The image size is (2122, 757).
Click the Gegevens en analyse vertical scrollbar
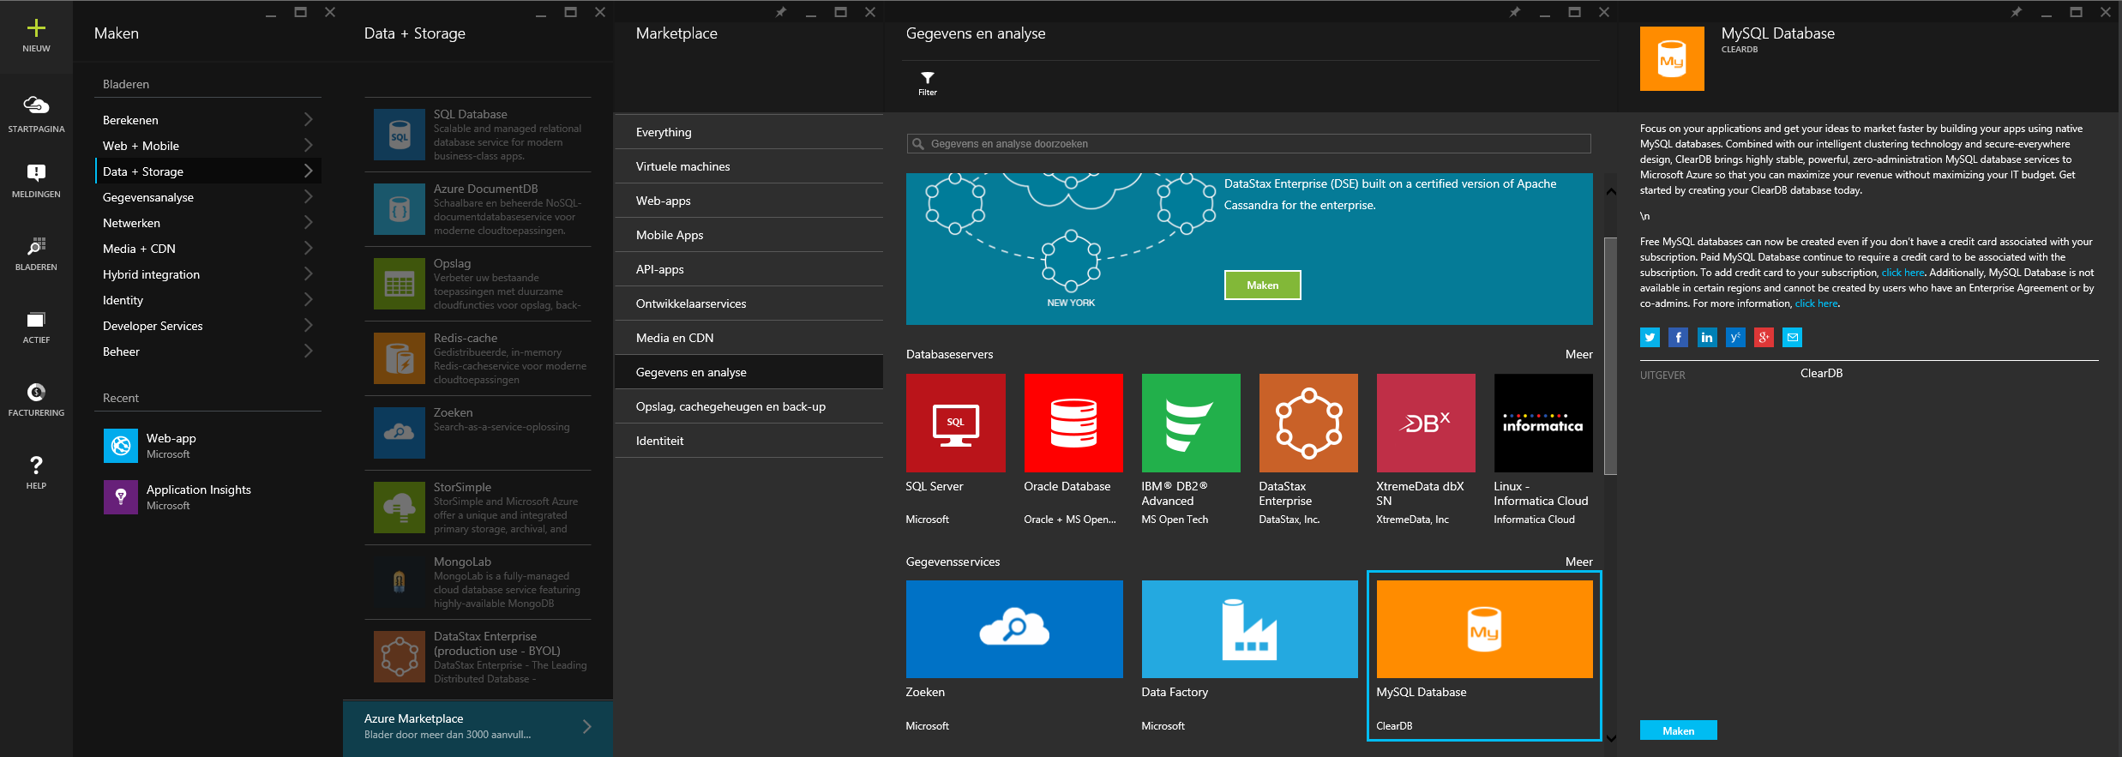click(1610, 356)
